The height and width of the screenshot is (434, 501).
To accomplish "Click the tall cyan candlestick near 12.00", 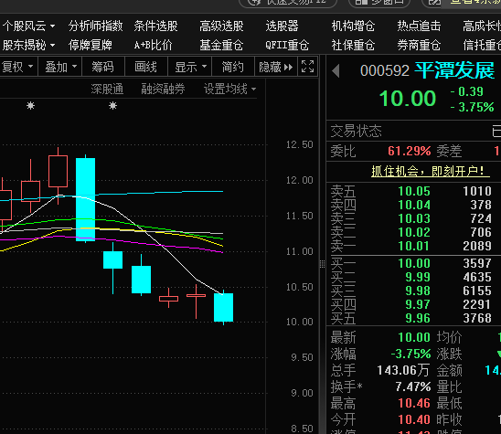I will [x=85, y=199].
